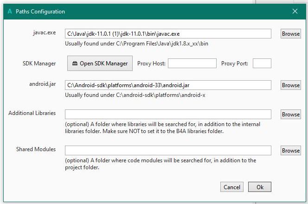This screenshot has width=308, height=204.
Task: Close the Paths Configuration dialog
Action: coord(295,11)
